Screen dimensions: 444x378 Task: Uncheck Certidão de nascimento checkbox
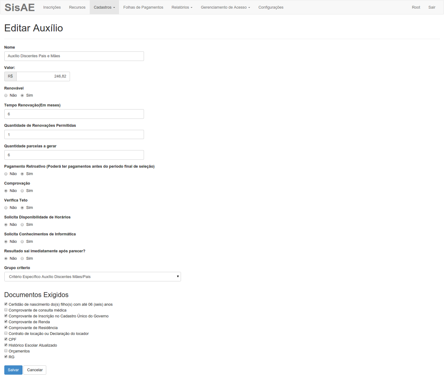(6, 304)
